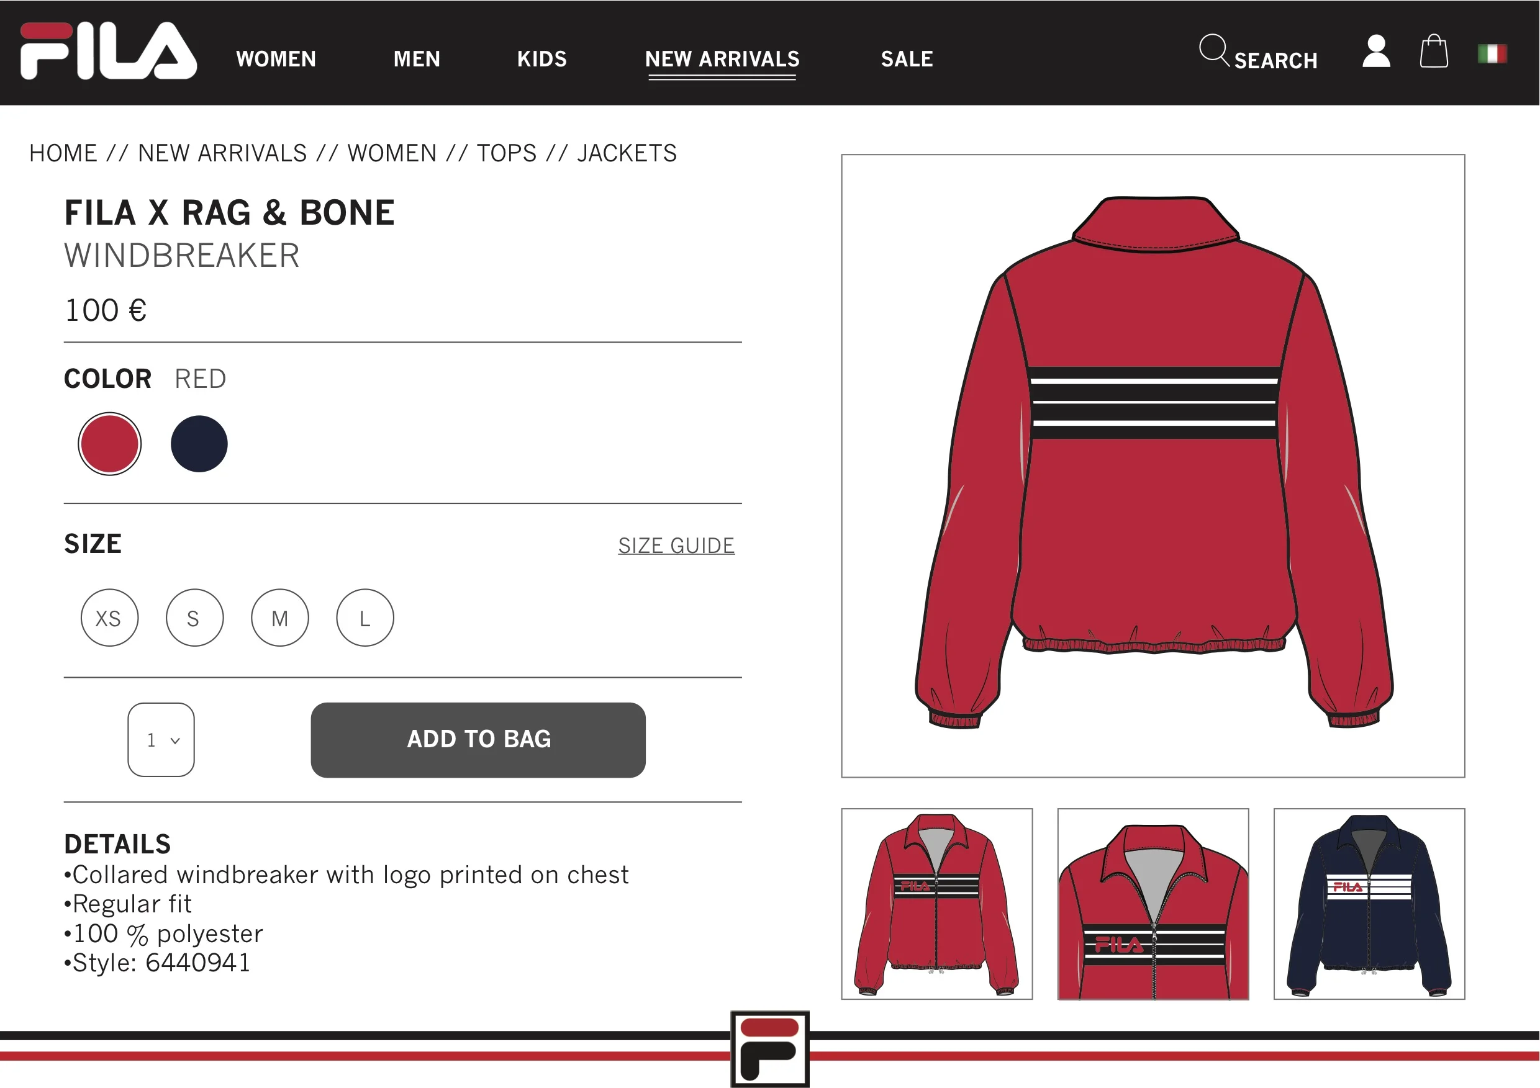Choose the red color swatch
1540x1088 pixels.
click(109, 444)
